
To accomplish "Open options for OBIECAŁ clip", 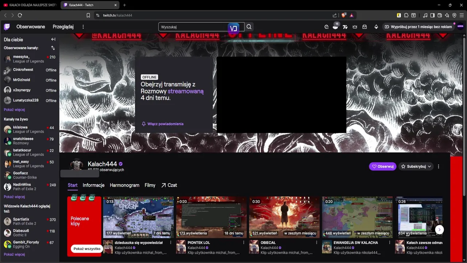I will tap(317, 243).
